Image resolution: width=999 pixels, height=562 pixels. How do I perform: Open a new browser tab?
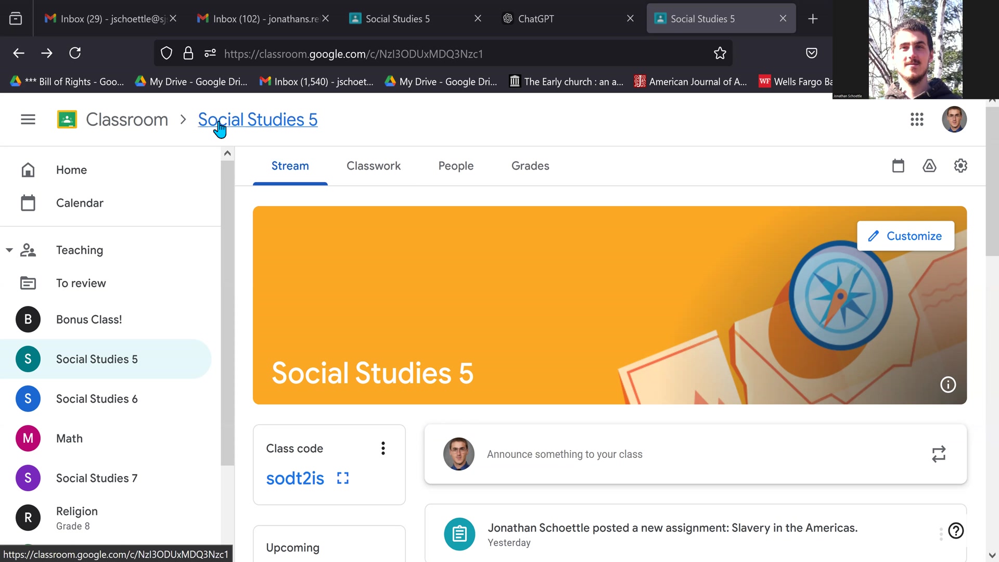click(x=813, y=19)
